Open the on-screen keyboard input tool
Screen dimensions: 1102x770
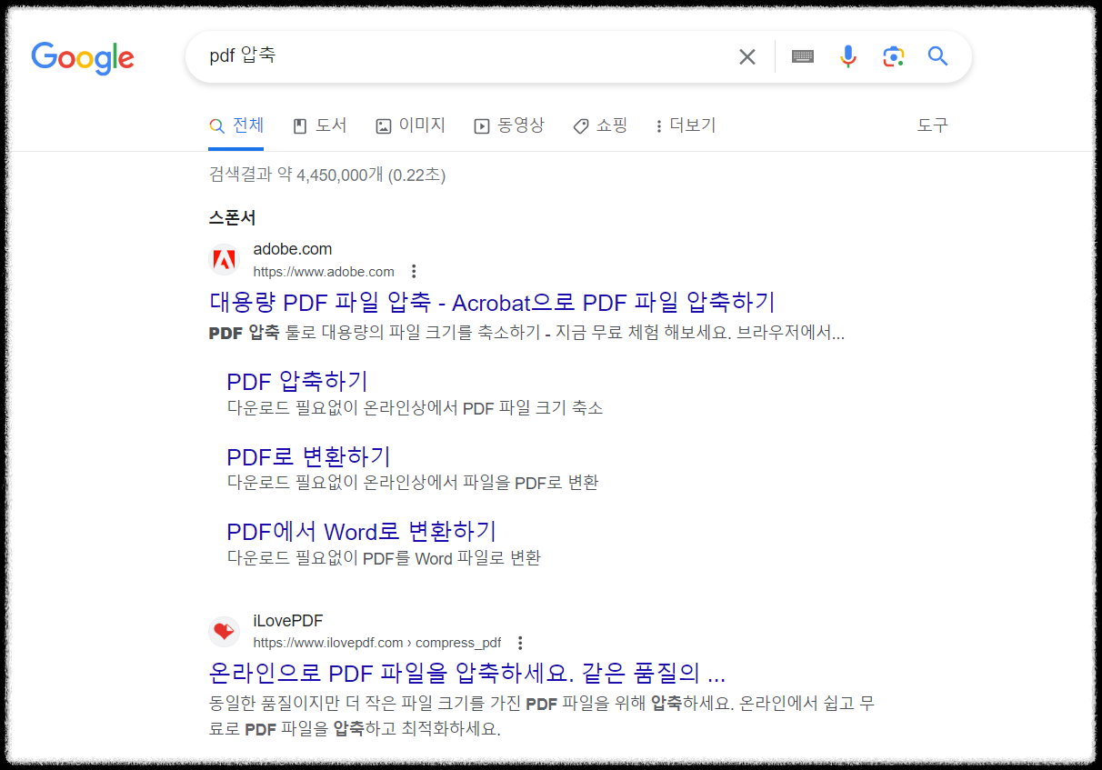tap(803, 57)
